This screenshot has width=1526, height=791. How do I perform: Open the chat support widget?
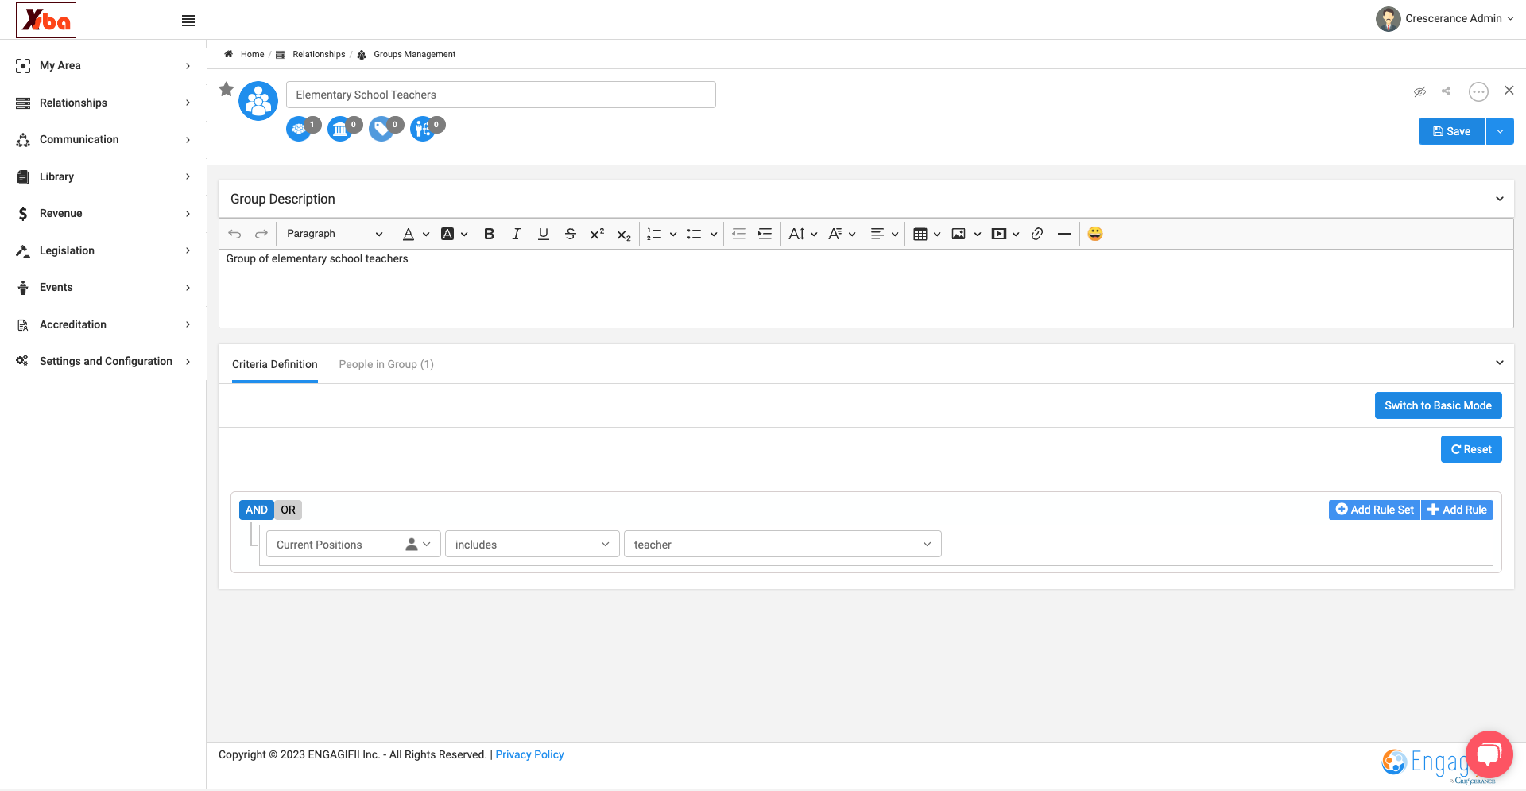(x=1489, y=754)
